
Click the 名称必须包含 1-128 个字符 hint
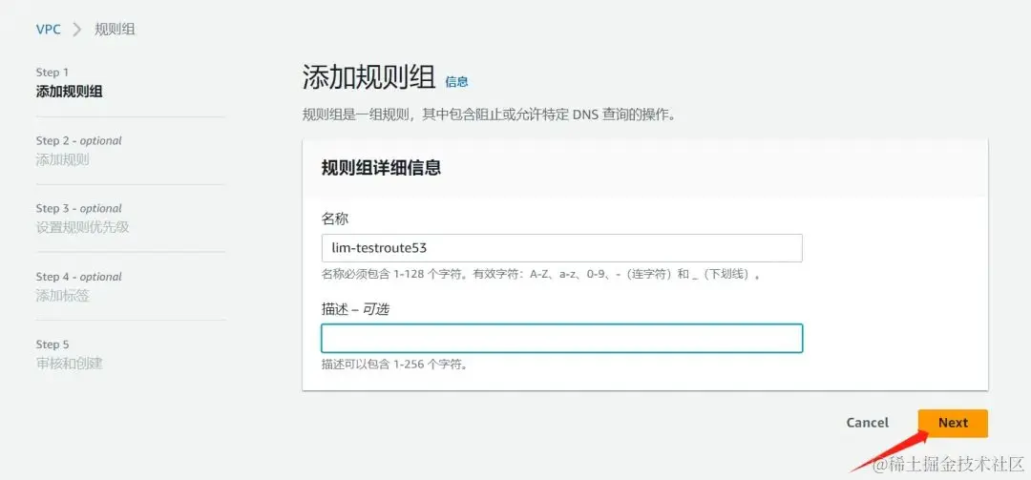541,274
